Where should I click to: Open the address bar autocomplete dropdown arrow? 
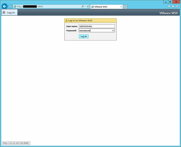point(85,7)
